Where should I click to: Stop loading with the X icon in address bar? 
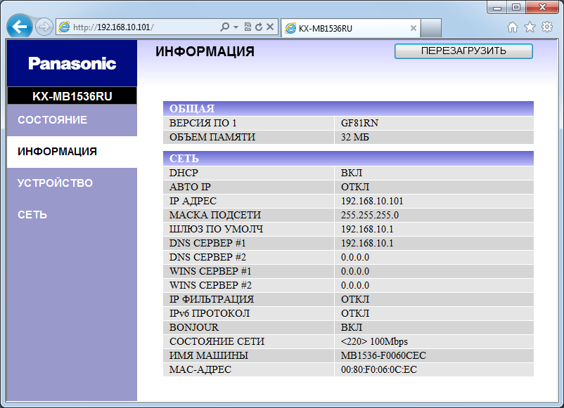270,27
